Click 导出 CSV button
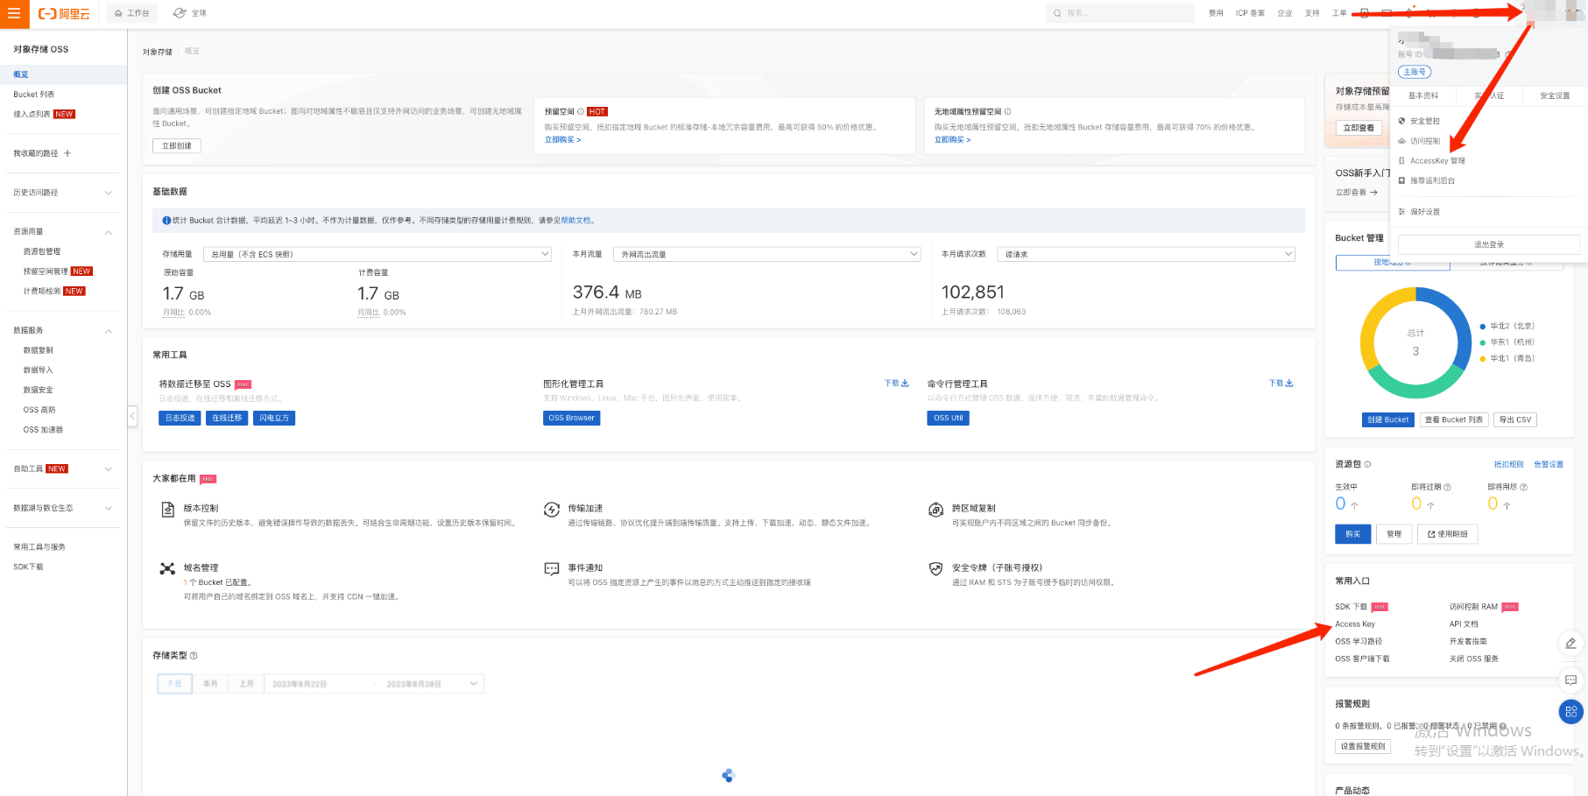 click(1515, 419)
